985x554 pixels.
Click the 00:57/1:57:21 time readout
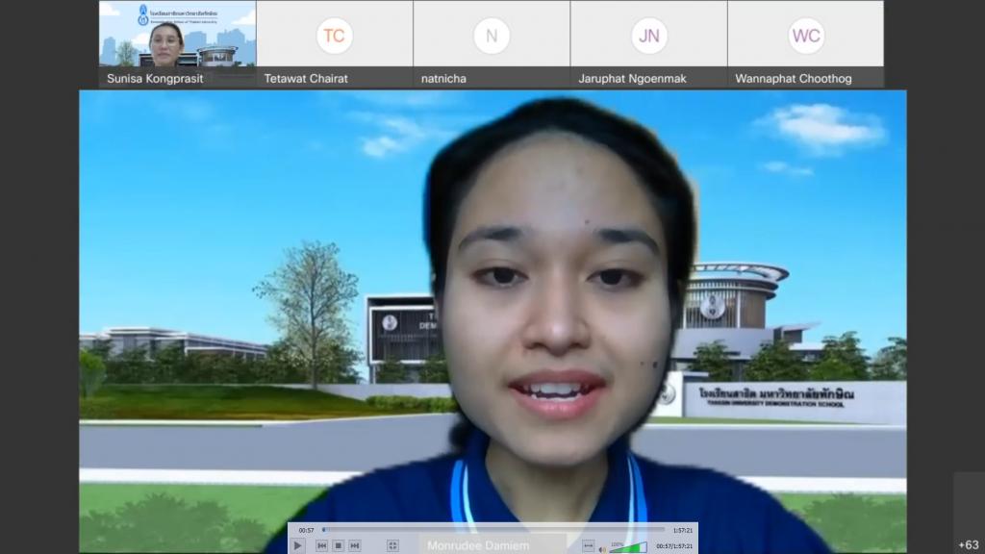click(x=674, y=546)
